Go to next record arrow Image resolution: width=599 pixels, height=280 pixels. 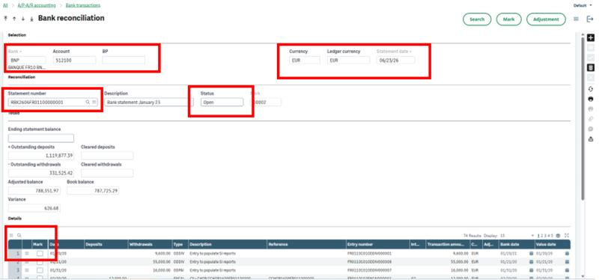click(x=23, y=19)
